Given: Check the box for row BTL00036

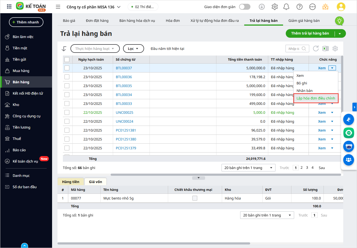Looking at the screenshot, I should tap(67, 77).
